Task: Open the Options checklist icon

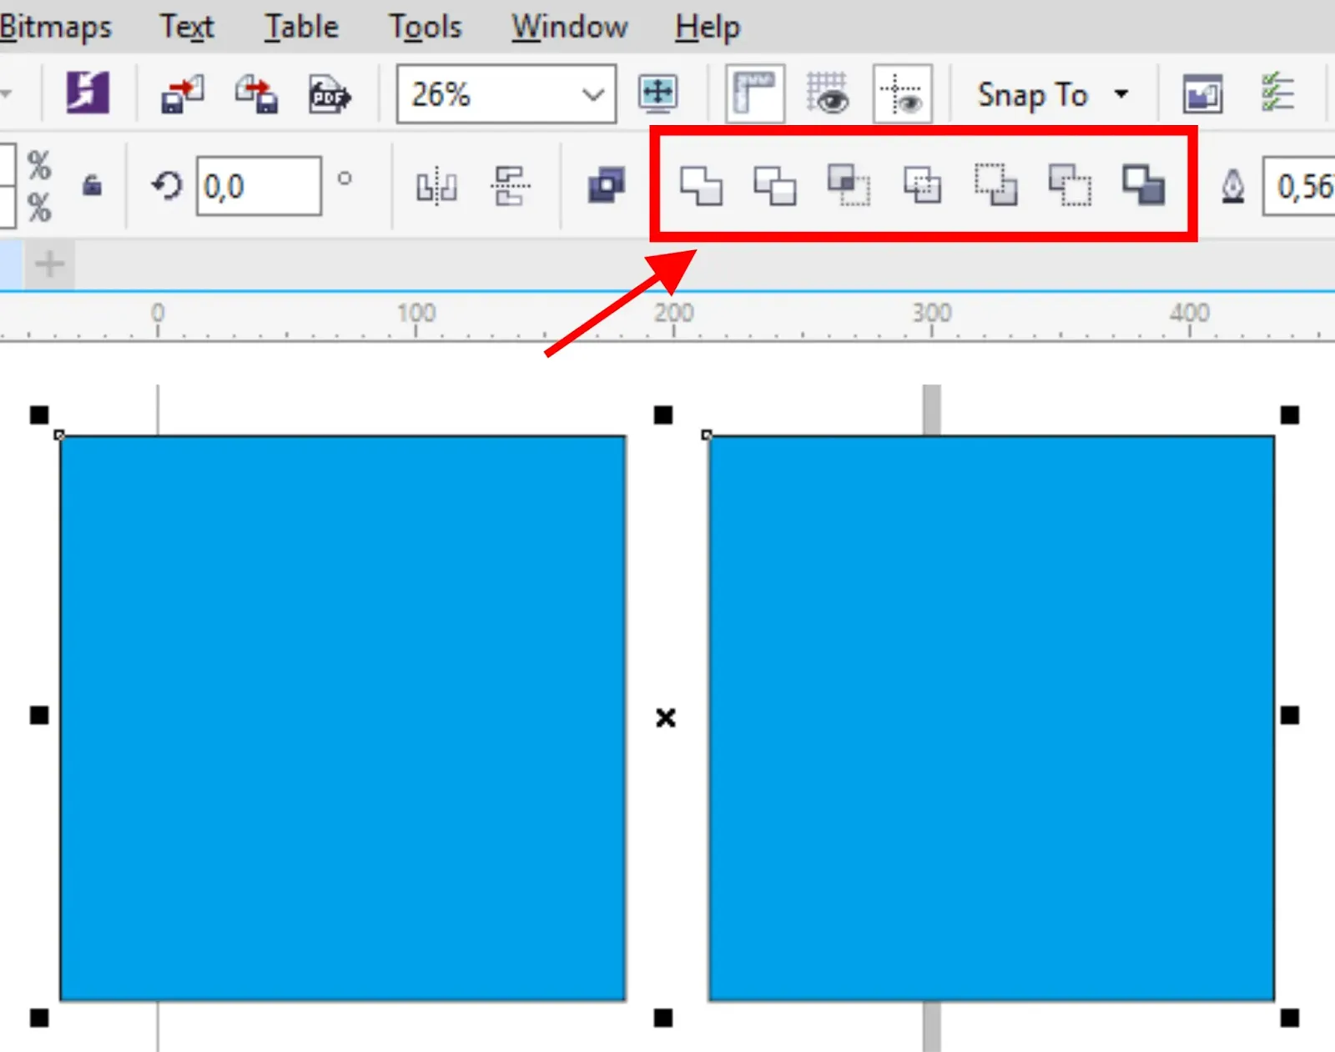Action: pyautogui.click(x=1277, y=93)
